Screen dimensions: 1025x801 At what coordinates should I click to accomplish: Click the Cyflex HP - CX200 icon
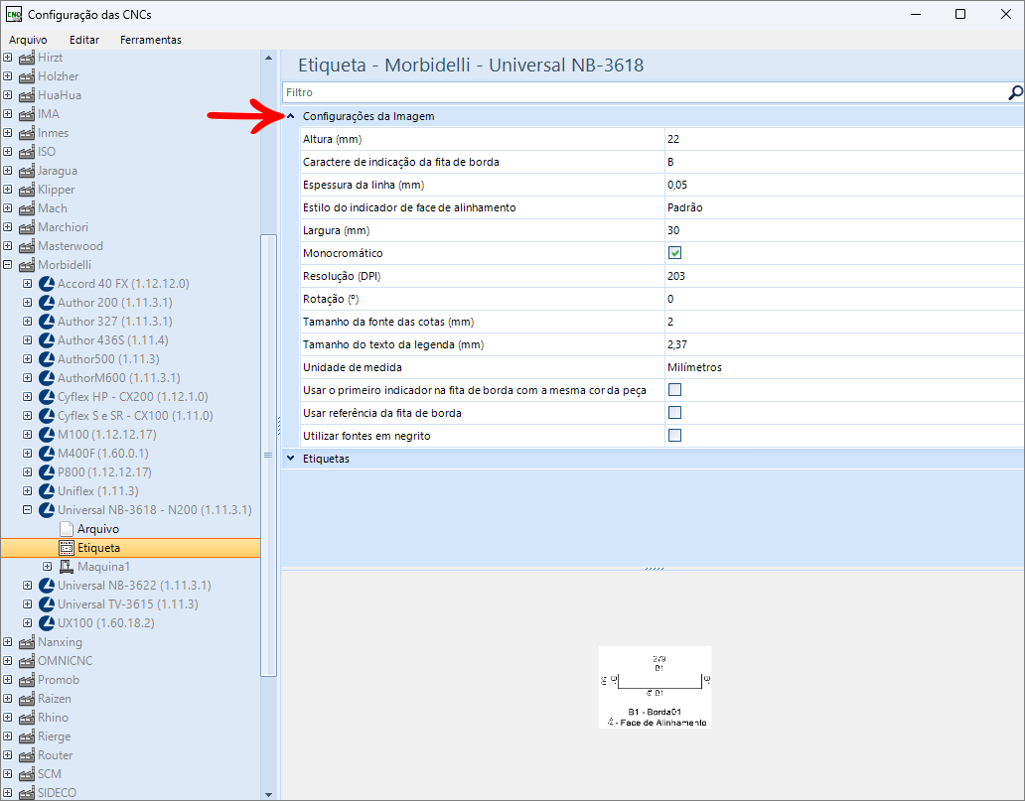click(47, 397)
